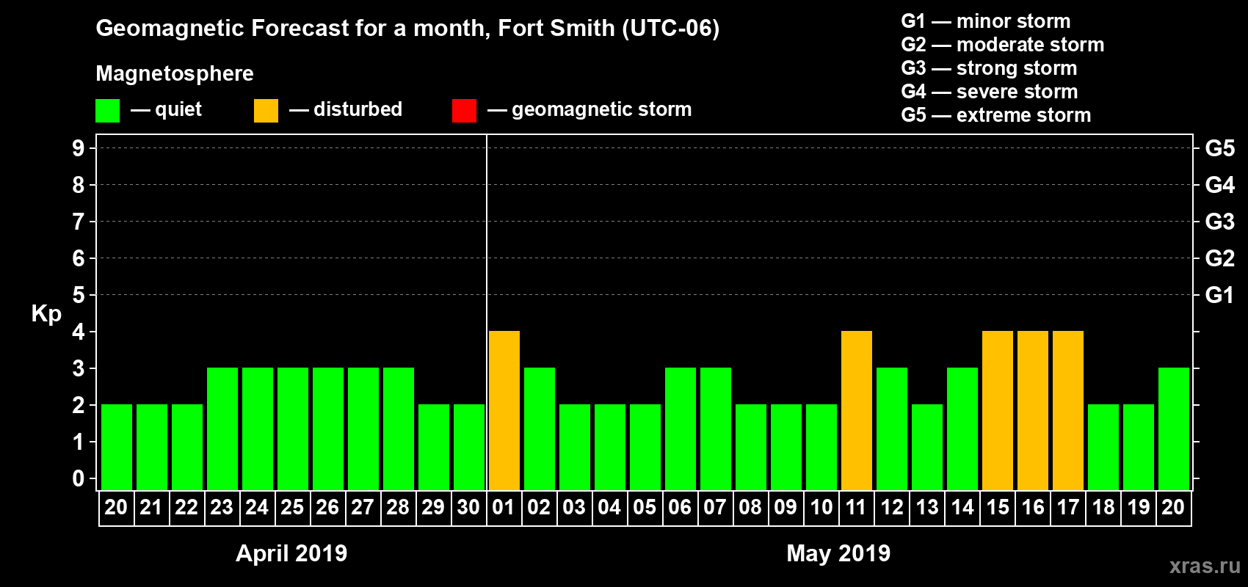Click the green quiet legend swatch

[x=107, y=111]
